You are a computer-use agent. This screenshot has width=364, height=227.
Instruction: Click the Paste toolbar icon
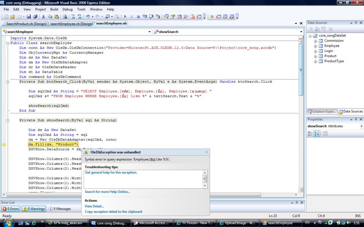coord(56,16)
